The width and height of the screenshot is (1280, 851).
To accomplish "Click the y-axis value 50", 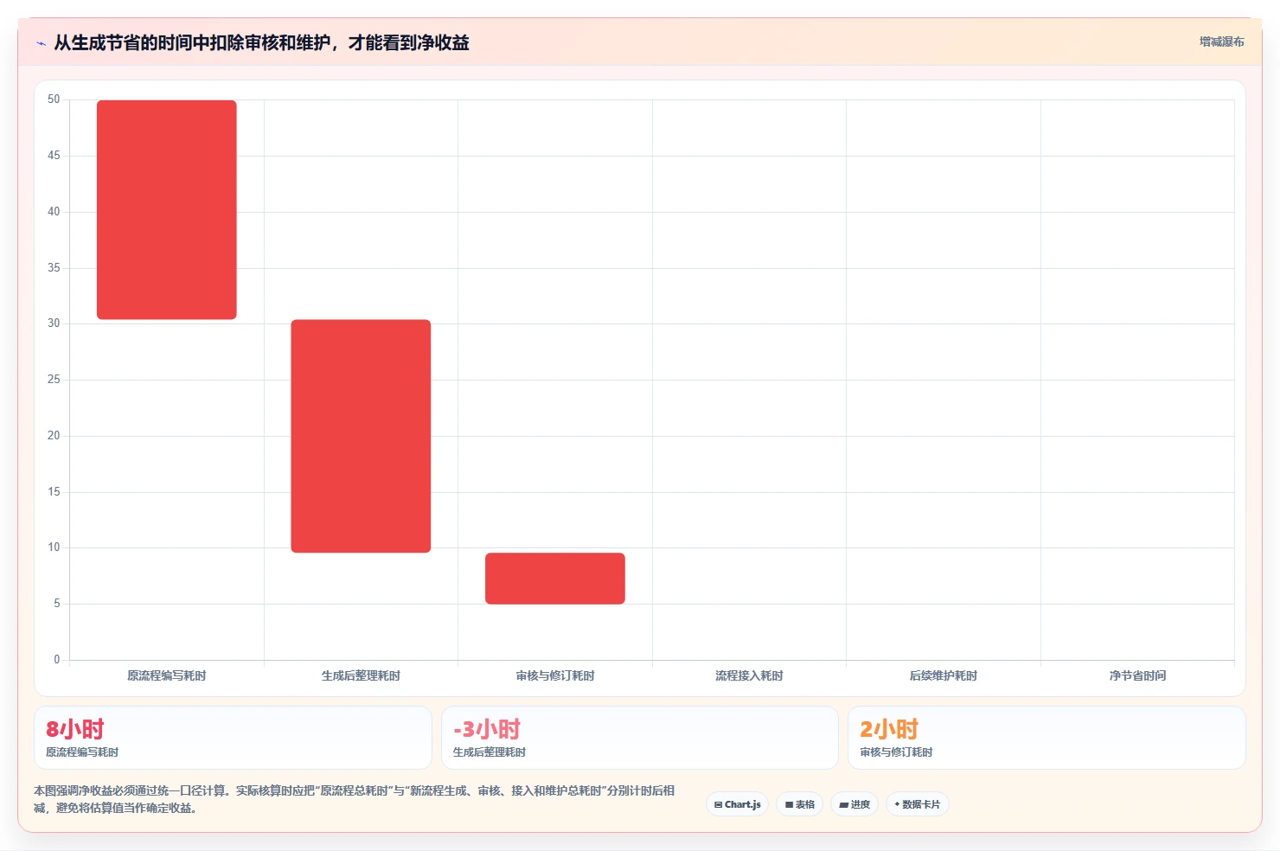I will (54, 99).
